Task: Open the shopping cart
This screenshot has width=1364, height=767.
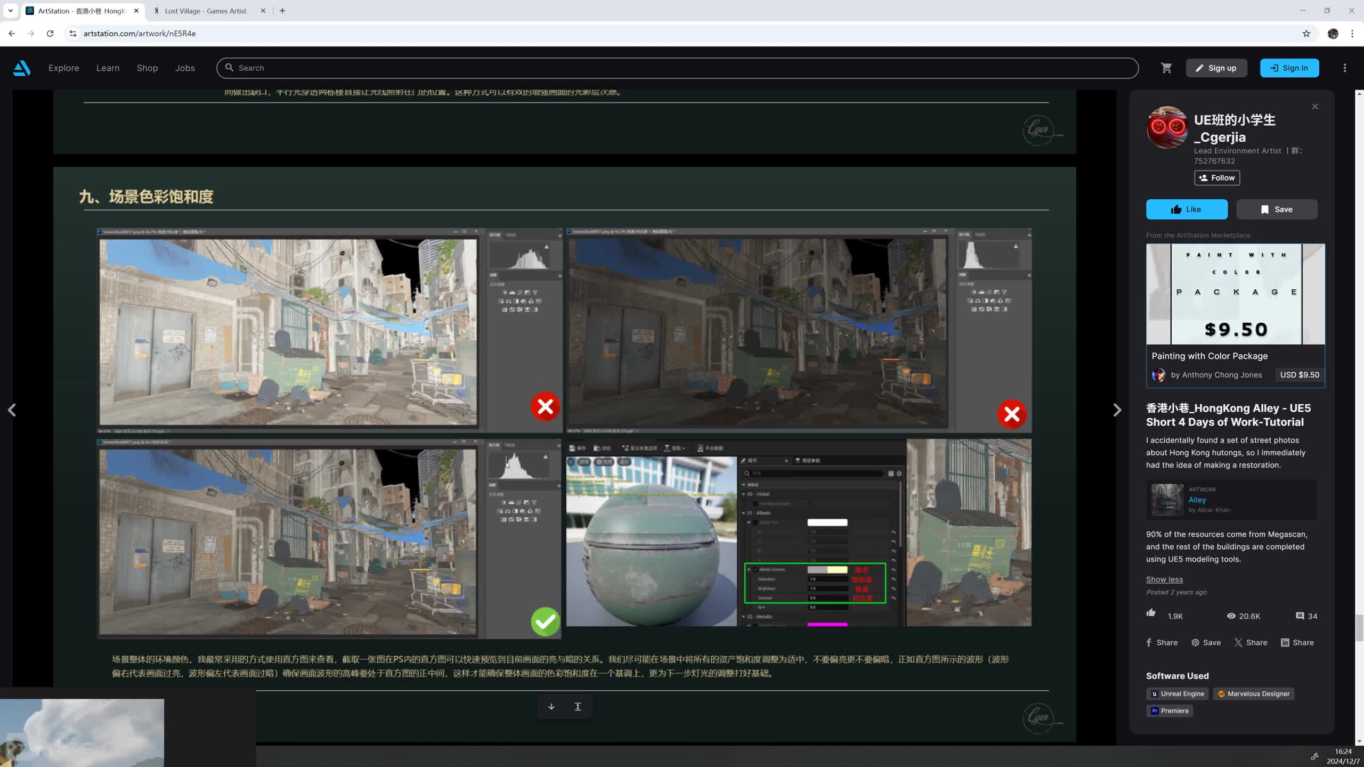Action: [1166, 68]
